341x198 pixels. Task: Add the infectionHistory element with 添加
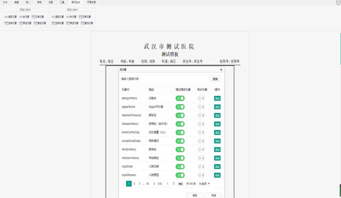[x=217, y=158]
